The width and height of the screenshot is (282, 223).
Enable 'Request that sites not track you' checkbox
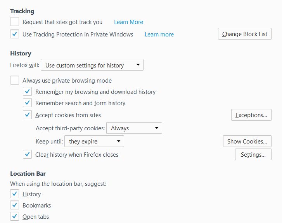(14, 22)
